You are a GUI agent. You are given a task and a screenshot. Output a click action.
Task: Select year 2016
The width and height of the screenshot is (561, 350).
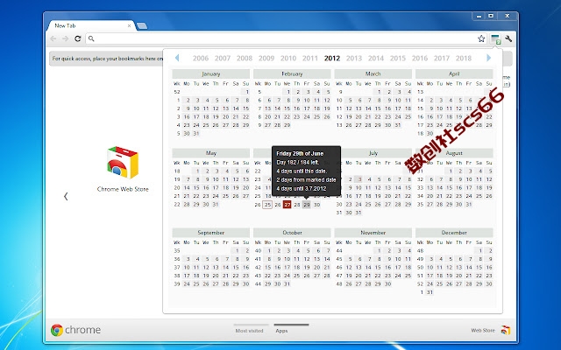click(x=420, y=59)
